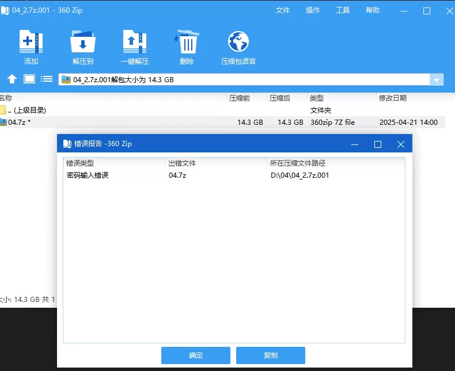Switch to list view mode icon
This screenshot has height=371, width=455.
click(47, 79)
